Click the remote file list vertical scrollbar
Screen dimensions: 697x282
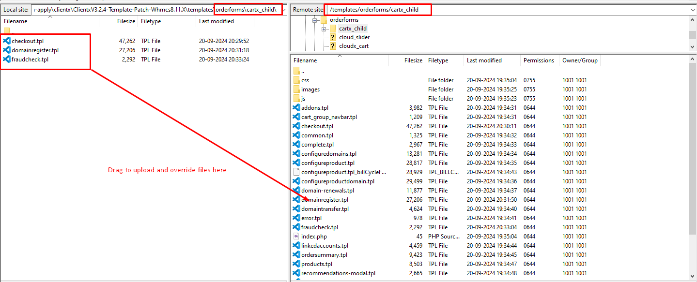692,169
